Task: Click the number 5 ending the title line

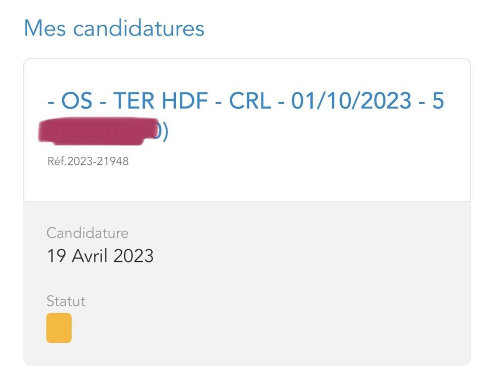Action: point(438,101)
